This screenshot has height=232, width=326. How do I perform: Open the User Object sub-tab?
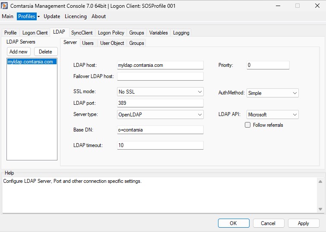tap(112, 43)
